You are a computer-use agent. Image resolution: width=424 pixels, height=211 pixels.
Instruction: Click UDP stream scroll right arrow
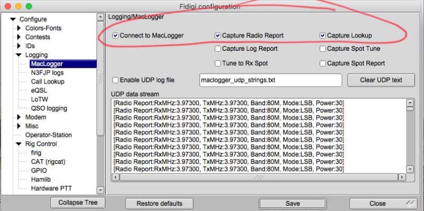402,177
